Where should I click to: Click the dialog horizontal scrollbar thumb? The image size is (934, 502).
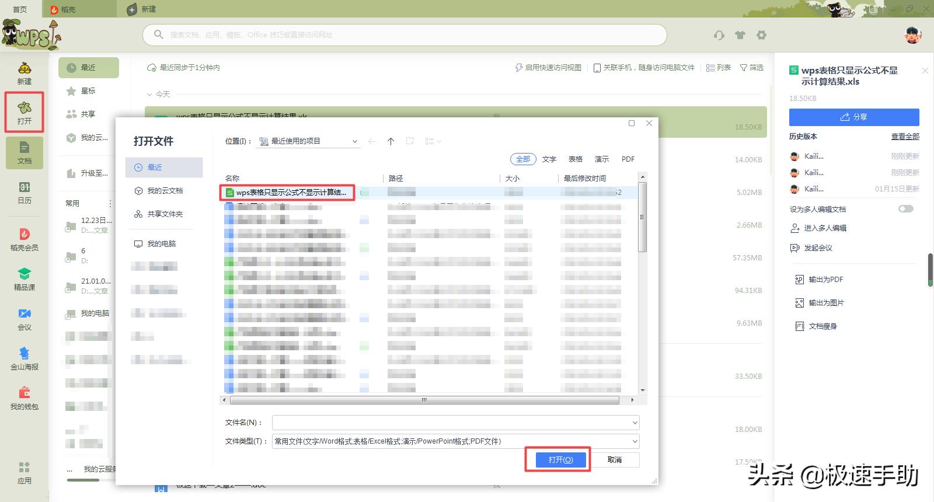point(424,400)
